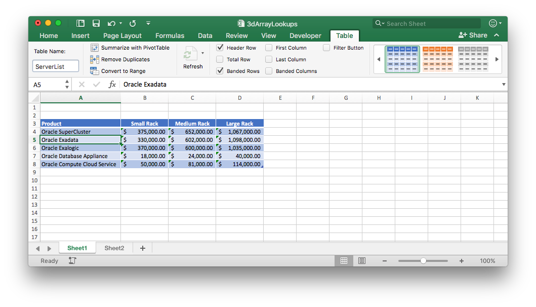Uncheck the Header Row checkbox
Viewport: 536px width, 307px height.
(x=220, y=48)
